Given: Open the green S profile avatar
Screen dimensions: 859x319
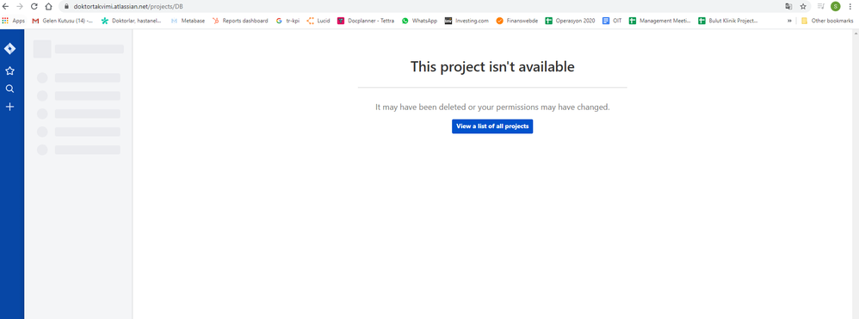Looking at the screenshot, I should (x=836, y=7).
